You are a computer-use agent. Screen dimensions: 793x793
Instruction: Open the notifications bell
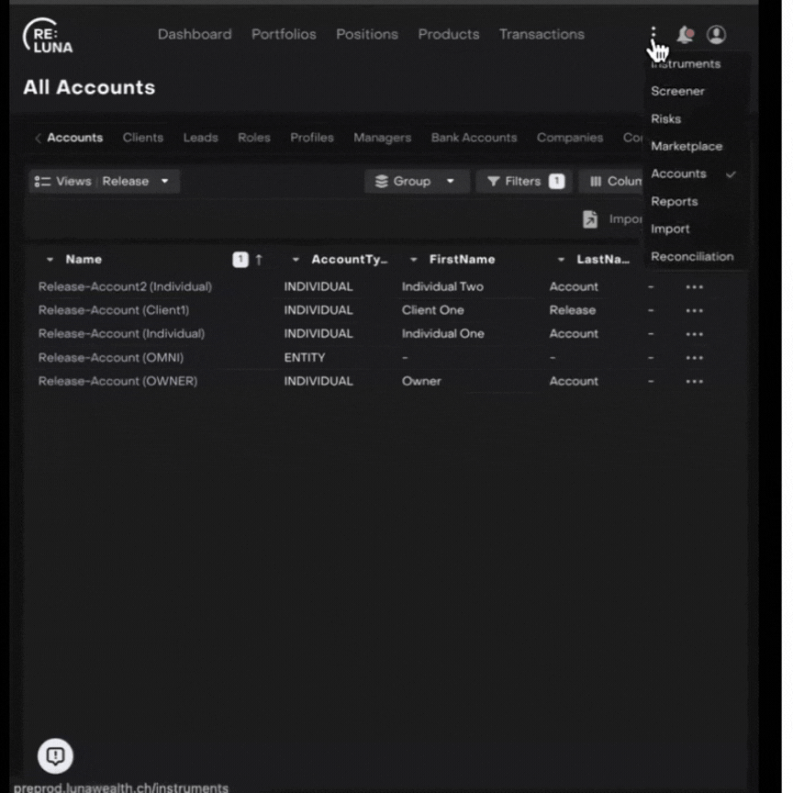point(685,35)
